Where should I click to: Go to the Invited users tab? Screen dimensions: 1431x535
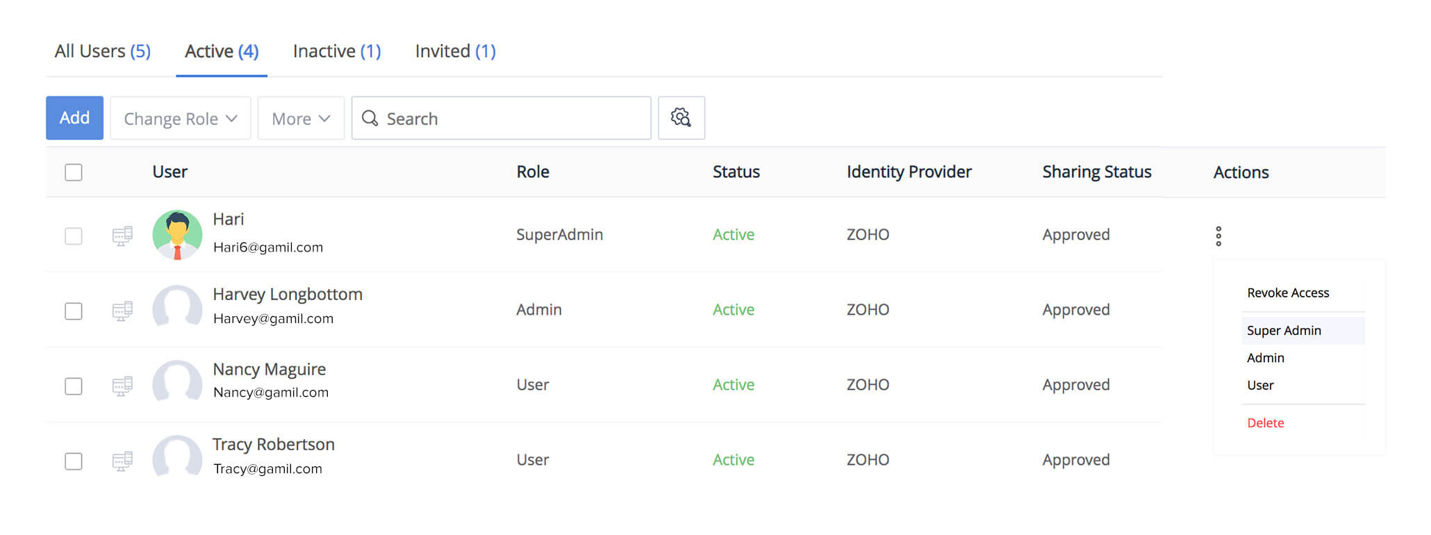(x=455, y=51)
